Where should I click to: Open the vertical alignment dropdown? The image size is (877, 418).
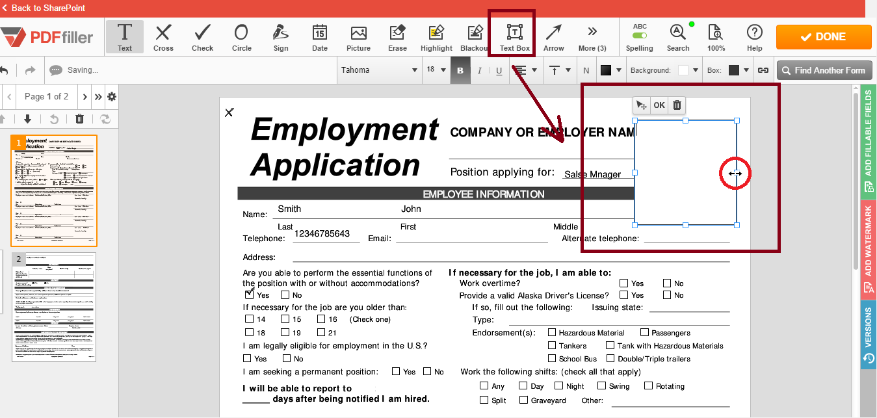pos(560,70)
